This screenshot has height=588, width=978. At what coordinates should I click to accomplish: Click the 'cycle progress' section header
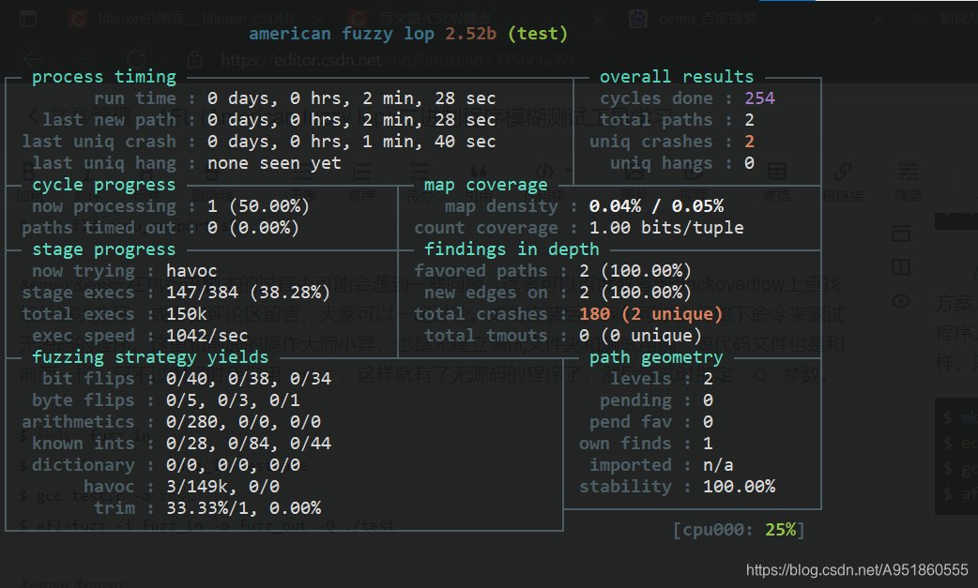pyautogui.click(x=104, y=185)
